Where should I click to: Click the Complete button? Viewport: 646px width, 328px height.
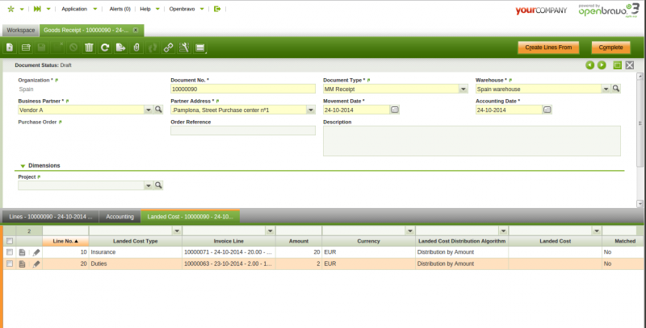pos(610,48)
